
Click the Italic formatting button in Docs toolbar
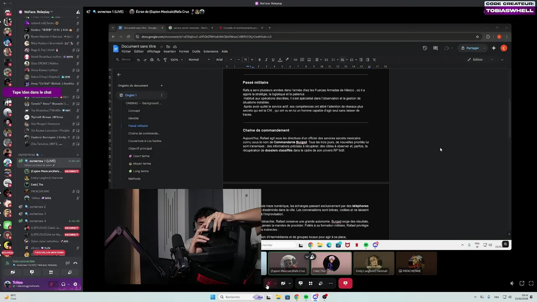pos(266,60)
